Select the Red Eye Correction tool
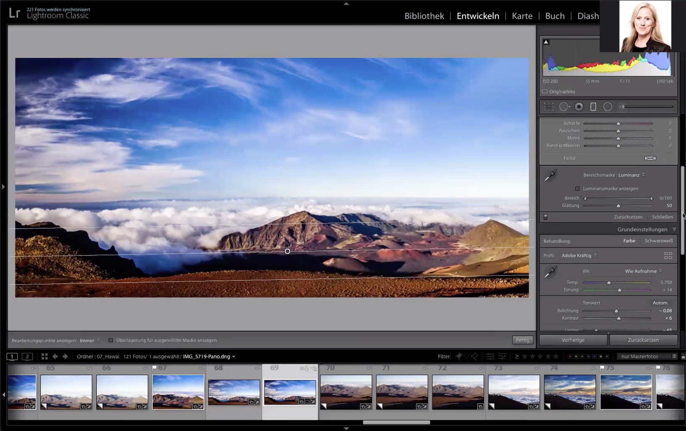 click(x=579, y=107)
